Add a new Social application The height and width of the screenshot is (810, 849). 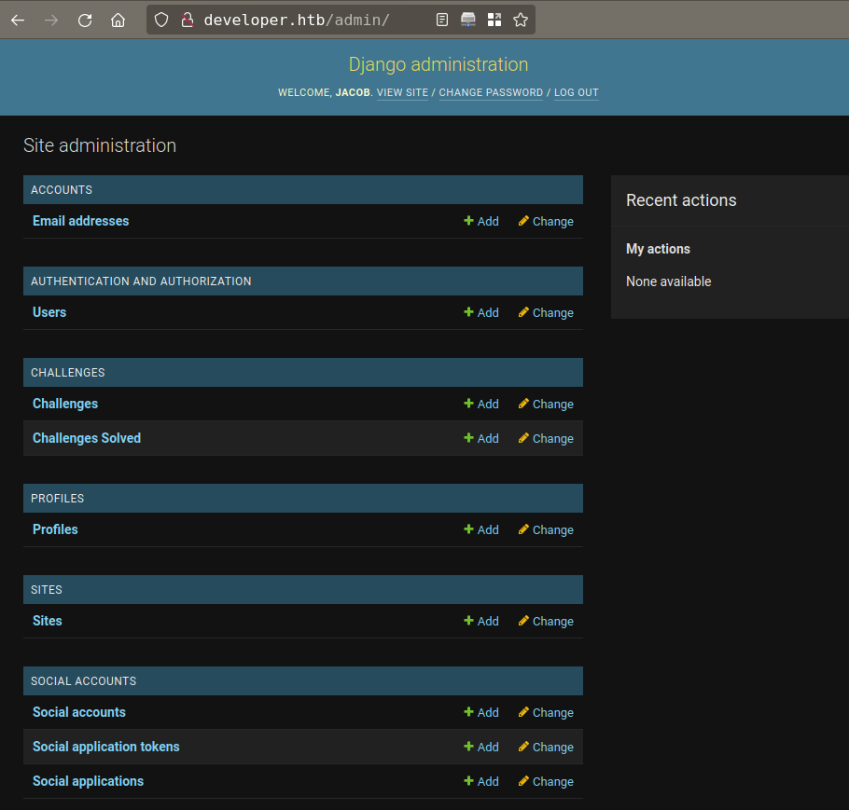[x=480, y=782]
